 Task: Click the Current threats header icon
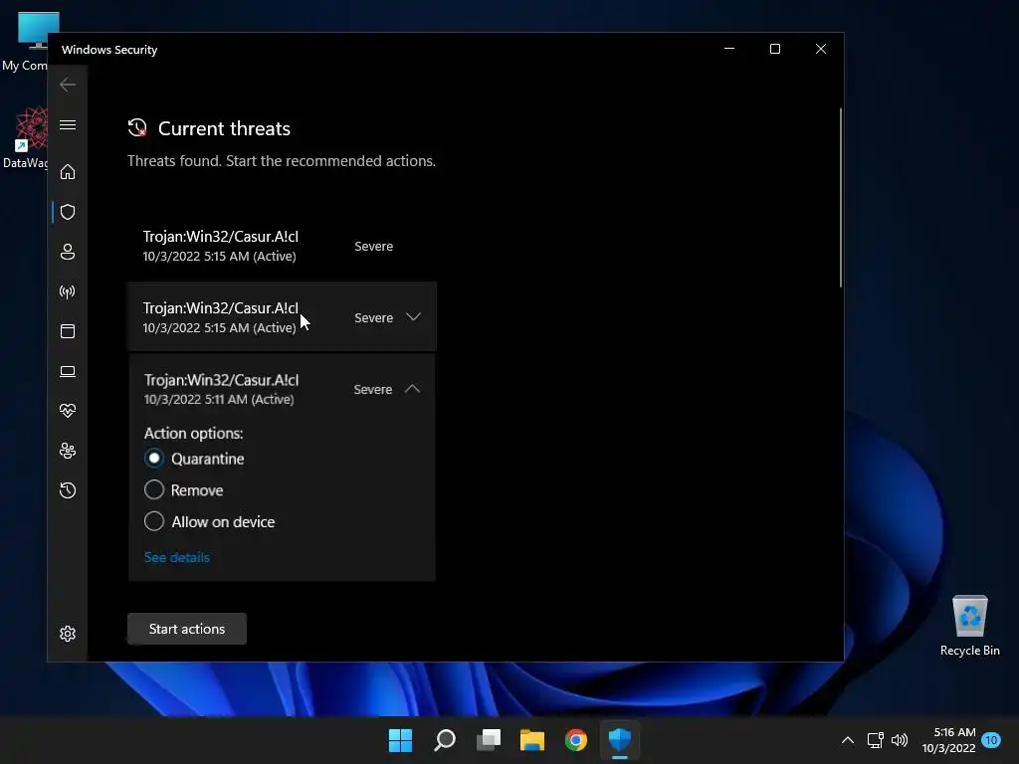coord(137,128)
